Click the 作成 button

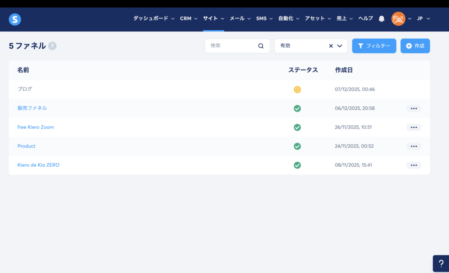(415, 46)
